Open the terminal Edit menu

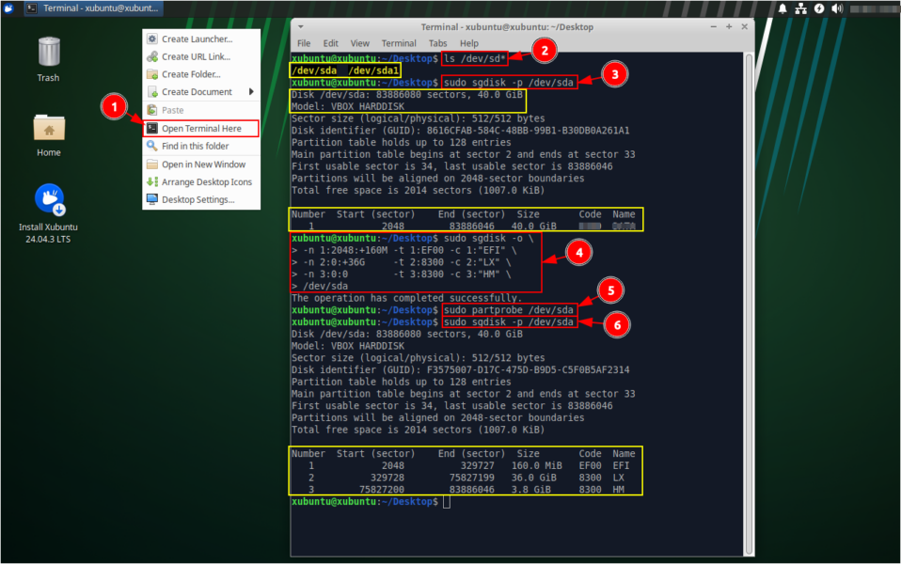(331, 43)
